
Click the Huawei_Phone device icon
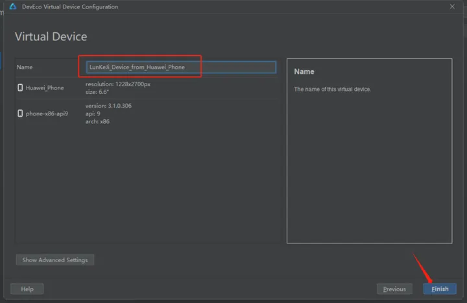coord(20,88)
